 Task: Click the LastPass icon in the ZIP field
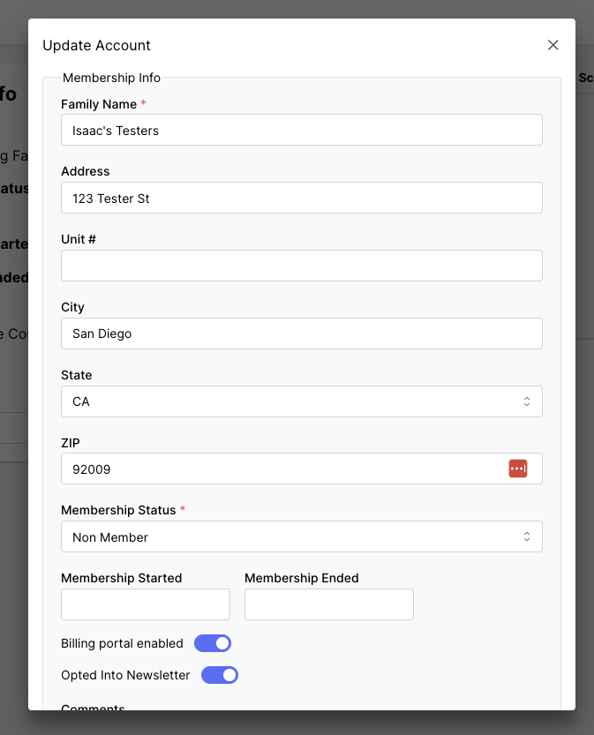tap(518, 469)
